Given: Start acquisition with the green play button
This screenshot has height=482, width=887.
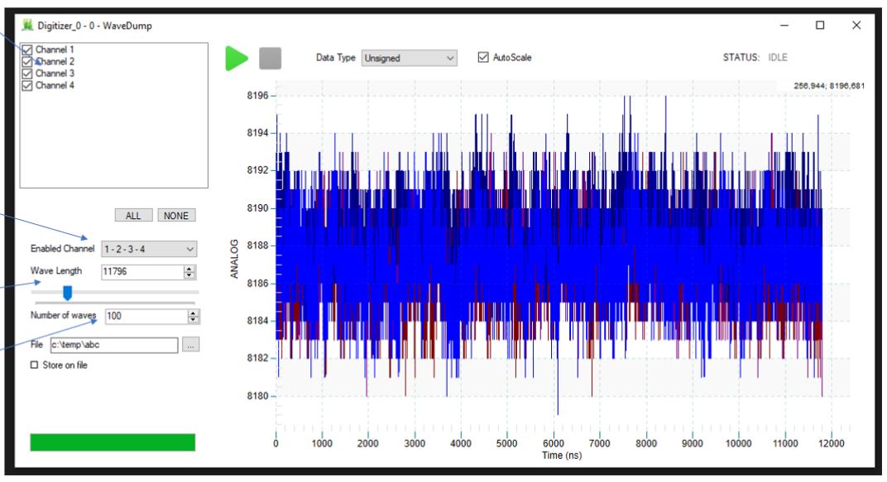Looking at the screenshot, I should (x=237, y=58).
